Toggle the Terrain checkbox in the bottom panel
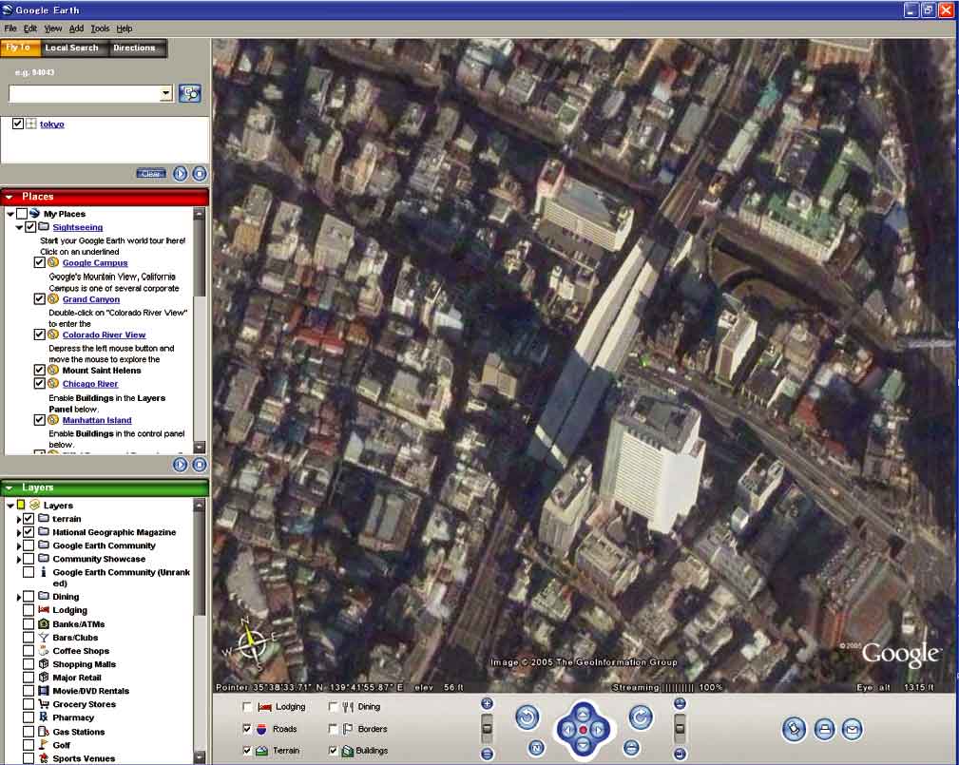The height and width of the screenshot is (765, 959). 247,751
